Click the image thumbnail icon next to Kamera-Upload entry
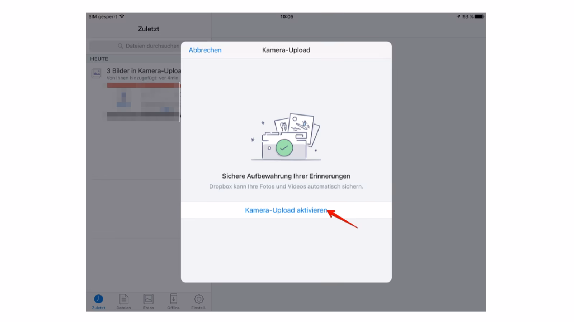 coord(96,73)
